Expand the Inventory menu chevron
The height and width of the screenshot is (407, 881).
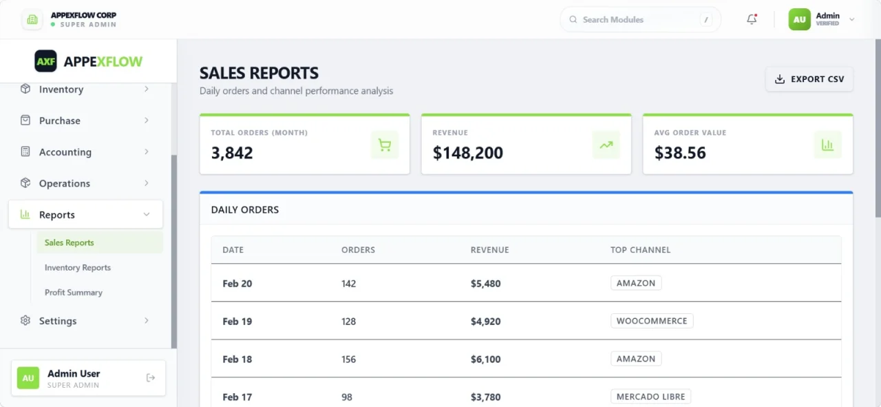147,89
